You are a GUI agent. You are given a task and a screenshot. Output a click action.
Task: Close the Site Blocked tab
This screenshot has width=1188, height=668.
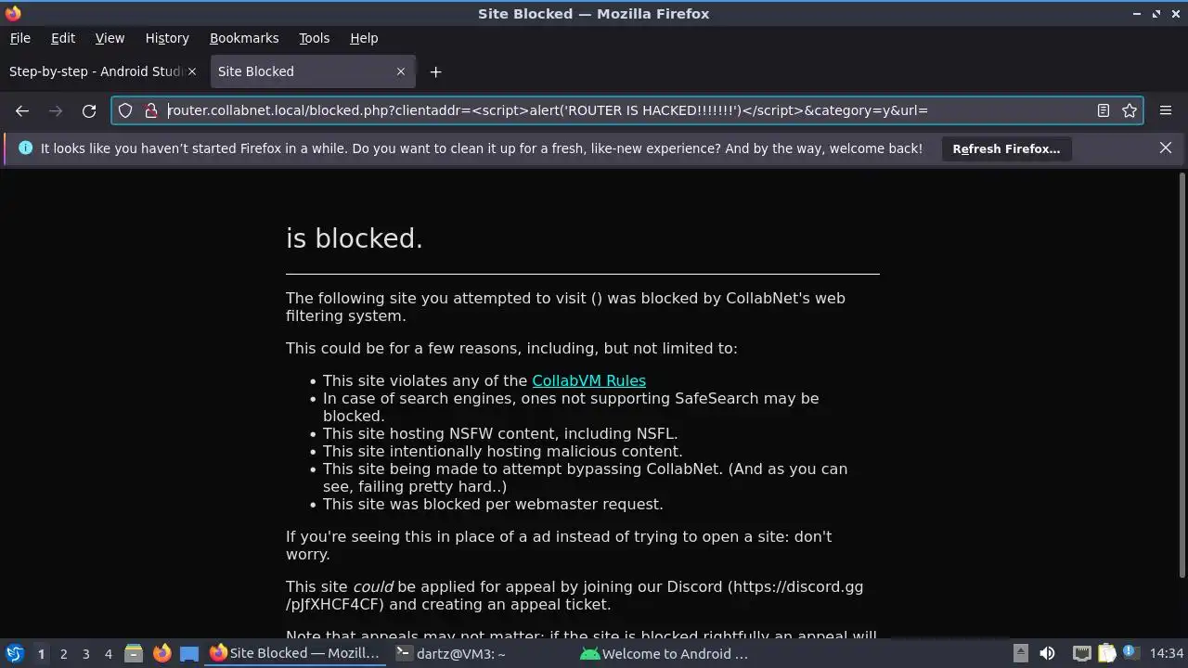click(x=401, y=71)
